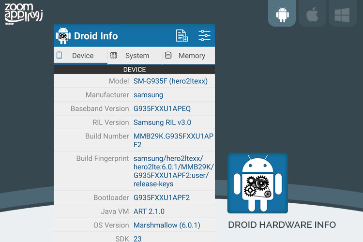The width and height of the screenshot is (363, 242).
Task: Select the manufacturer value samsung
Action: coord(148,95)
